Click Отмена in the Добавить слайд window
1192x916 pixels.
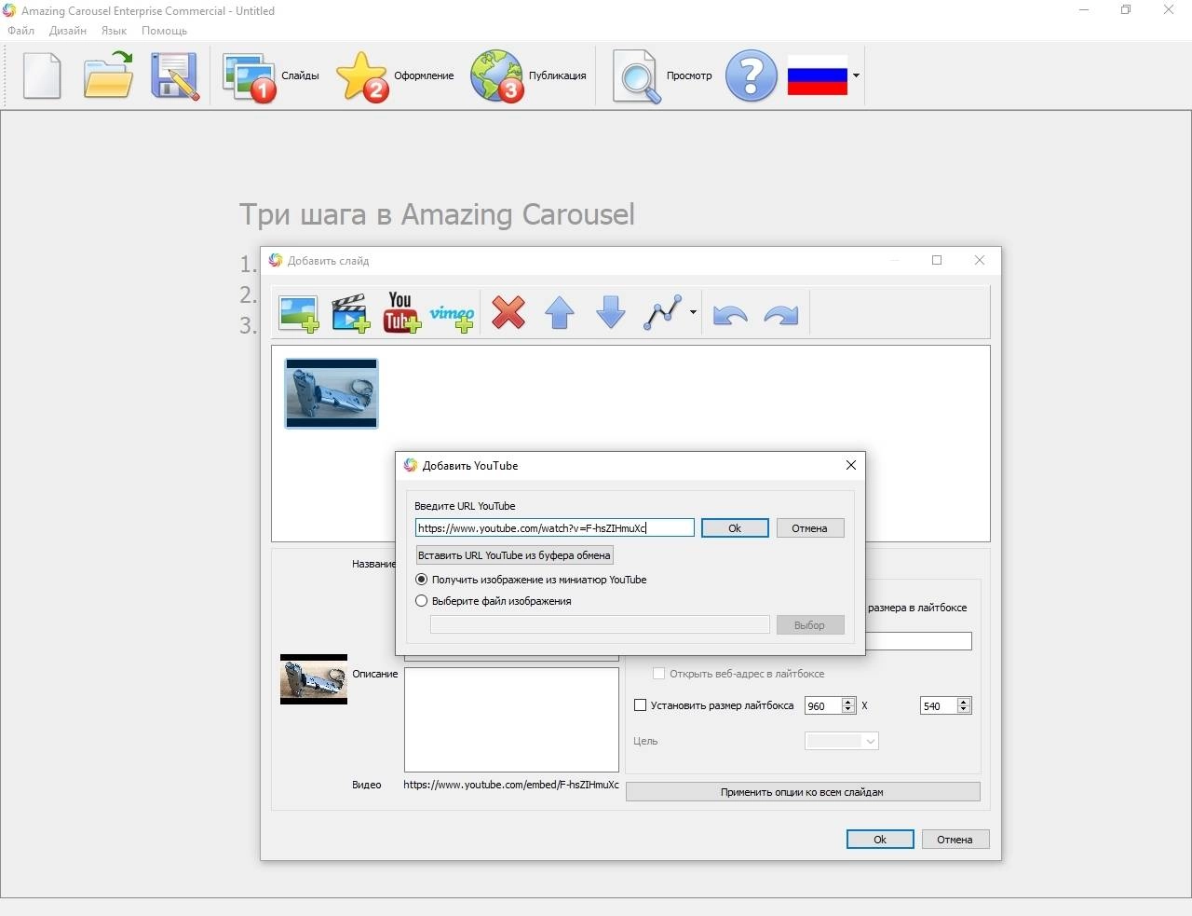(955, 840)
